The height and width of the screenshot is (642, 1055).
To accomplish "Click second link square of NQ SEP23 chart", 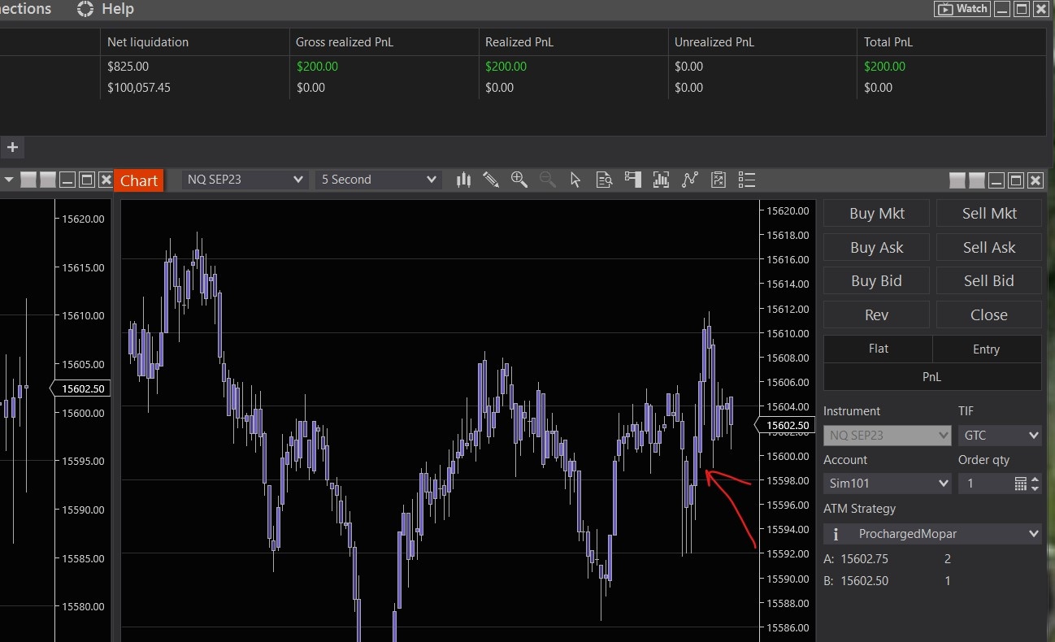I will tap(977, 180).
